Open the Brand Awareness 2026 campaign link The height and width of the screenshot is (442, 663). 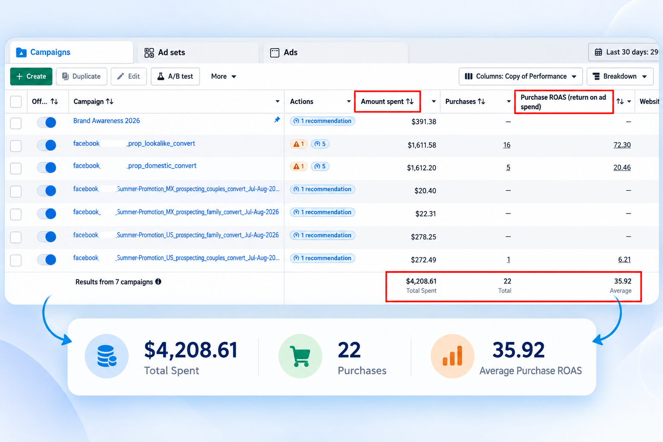pos(107,121)
